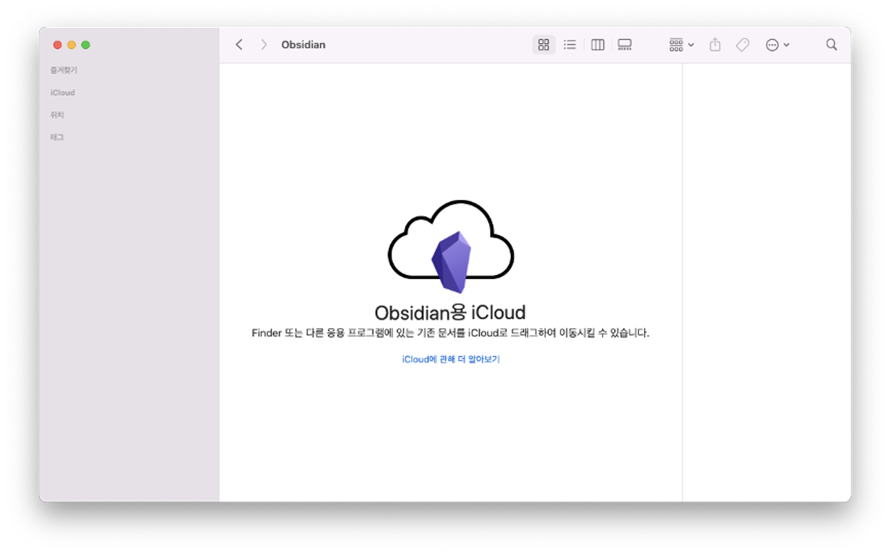Click the 'Obsidian용 iCloud' heading
The height and width of the screenshot is (554, 891).
[x=450, y=313]
